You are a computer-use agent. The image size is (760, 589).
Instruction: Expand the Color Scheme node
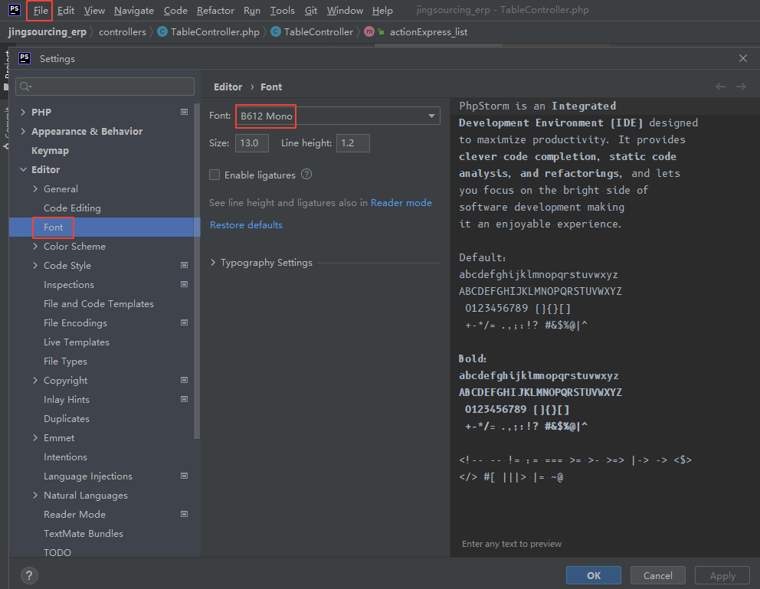(x=35, y=246)
